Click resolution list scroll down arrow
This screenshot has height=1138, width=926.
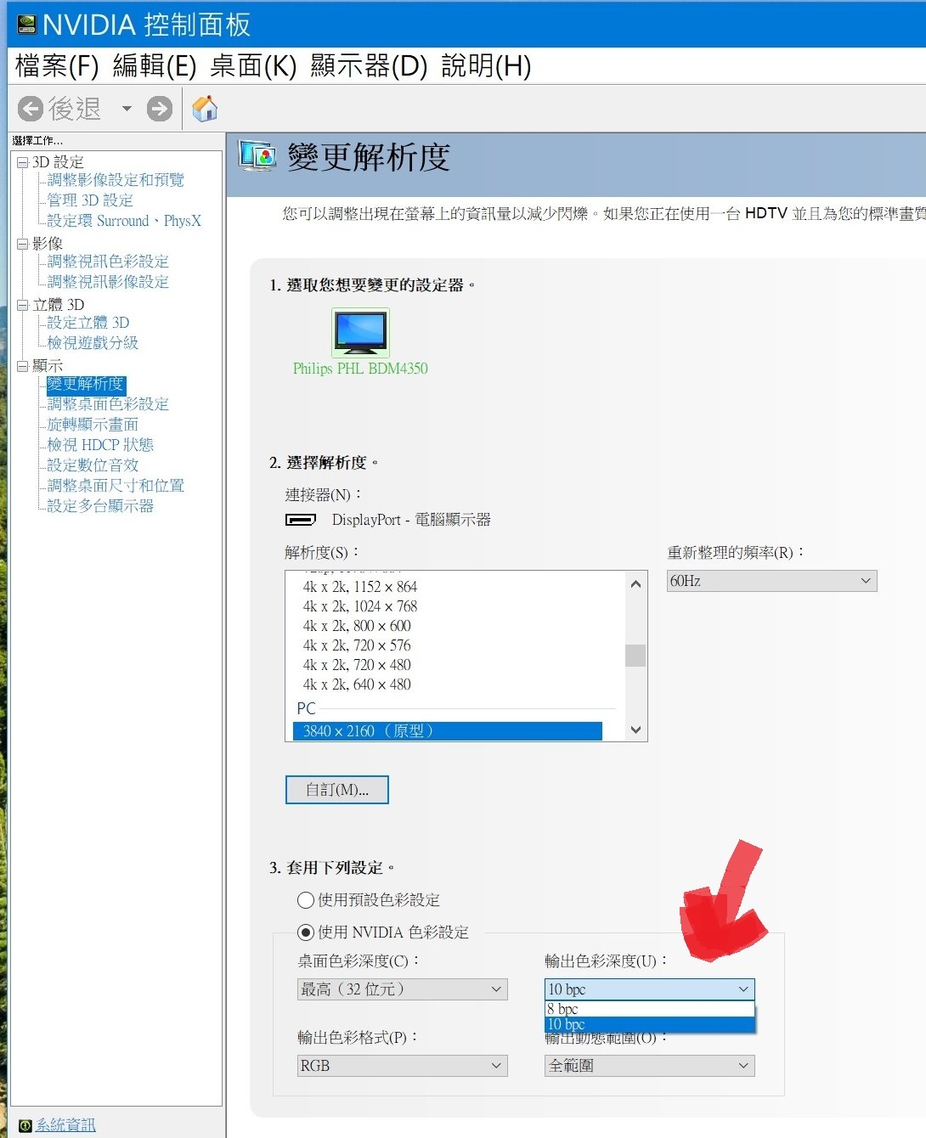coord(635,730)
